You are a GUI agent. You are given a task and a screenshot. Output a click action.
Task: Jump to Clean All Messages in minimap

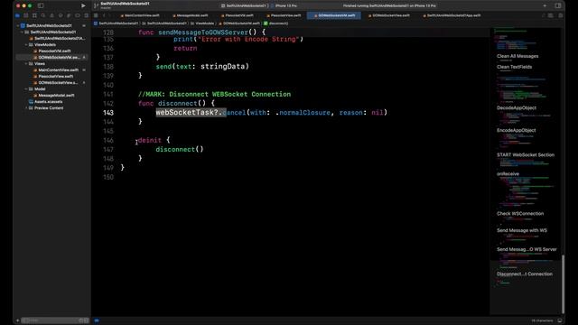(x=517, y=56)
